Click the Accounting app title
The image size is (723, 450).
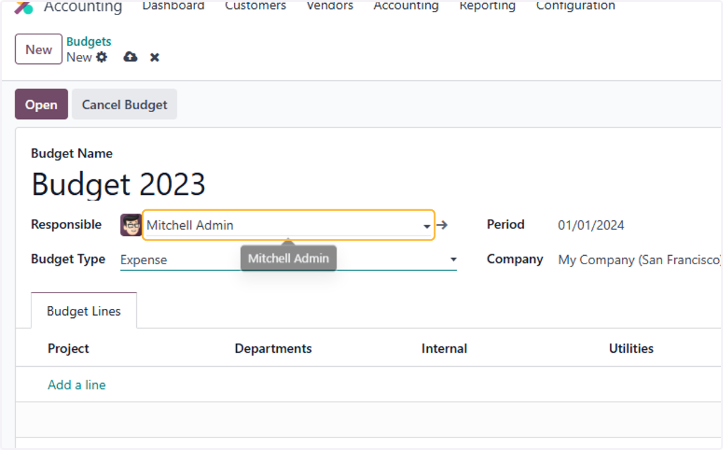click(x=83, y=7)
